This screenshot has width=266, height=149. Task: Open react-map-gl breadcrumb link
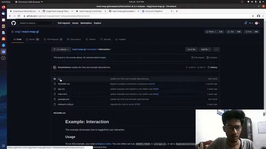[79, 49]
